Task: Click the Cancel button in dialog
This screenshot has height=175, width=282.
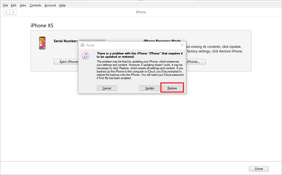Action: pyautogui.click(x=107, y=88)
